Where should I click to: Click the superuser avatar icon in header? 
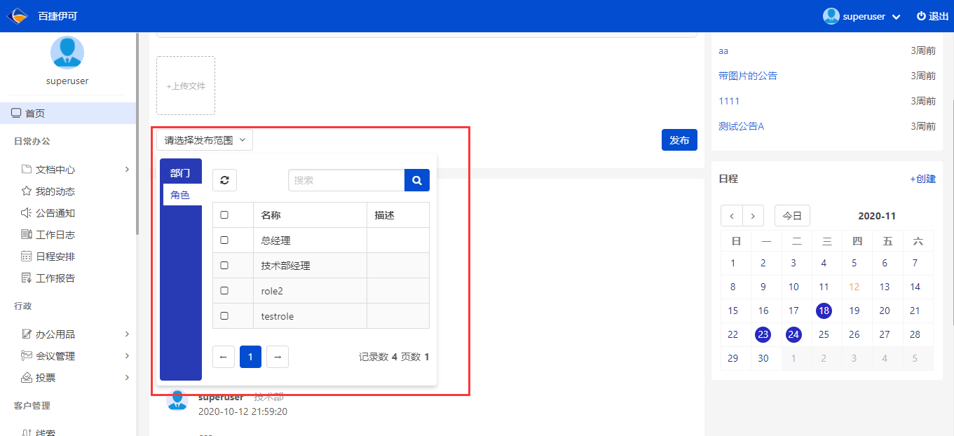831,16
